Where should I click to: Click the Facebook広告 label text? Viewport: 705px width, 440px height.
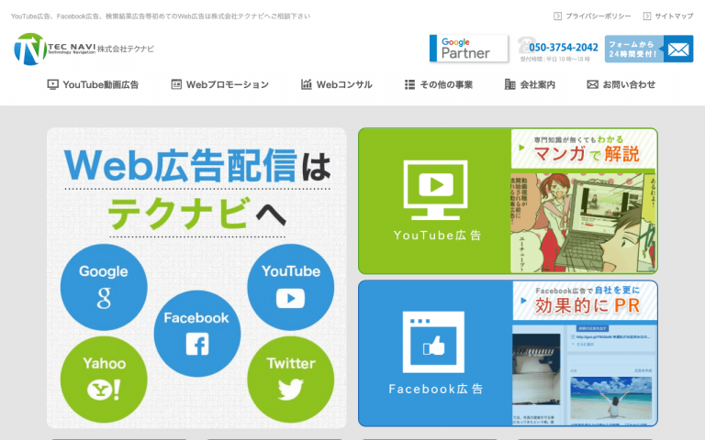[436, 389]
